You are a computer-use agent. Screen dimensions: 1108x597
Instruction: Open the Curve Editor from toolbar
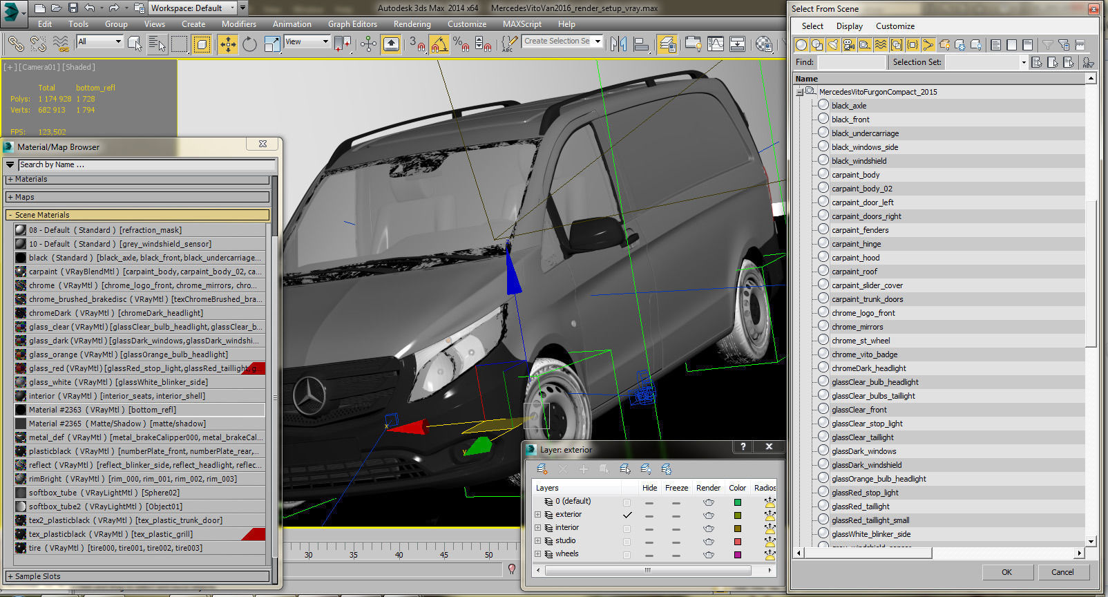(716, 44)
